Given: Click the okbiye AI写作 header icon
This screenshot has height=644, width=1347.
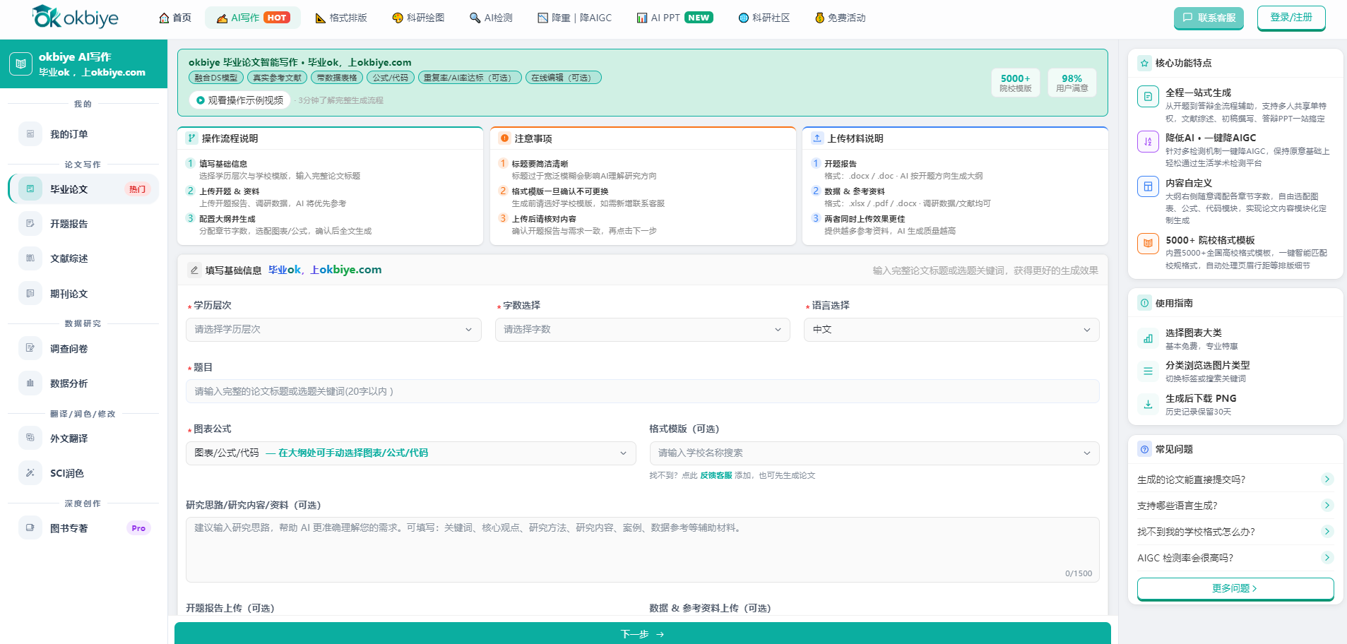Looking at the screenshot, I should pyautogui.click(x=20, y=64).
